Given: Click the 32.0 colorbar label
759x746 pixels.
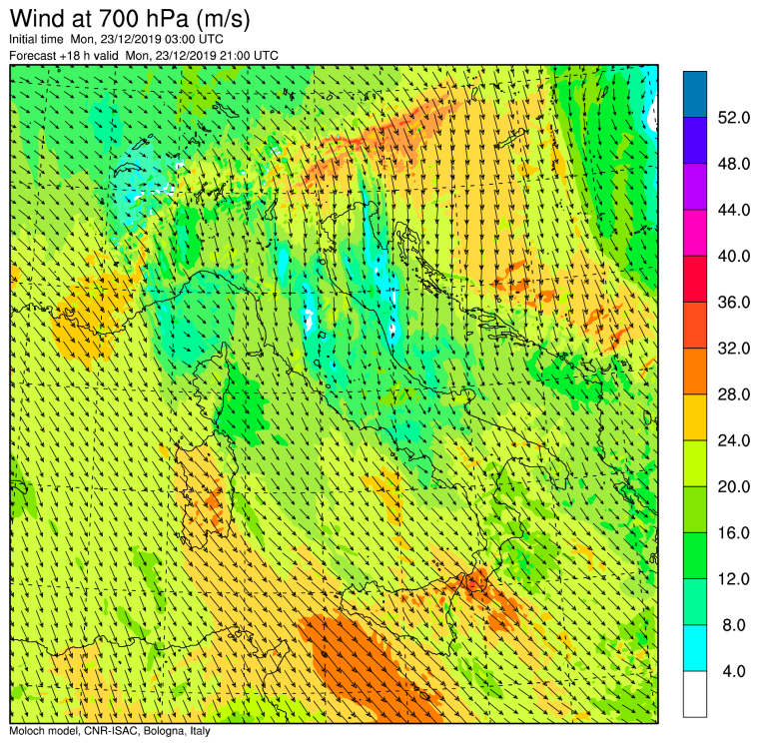Looking at the screenshot, I should click(734, 349).
